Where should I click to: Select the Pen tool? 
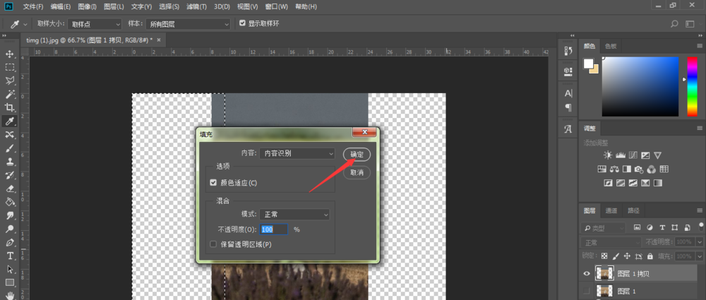(x=9, y=243)
